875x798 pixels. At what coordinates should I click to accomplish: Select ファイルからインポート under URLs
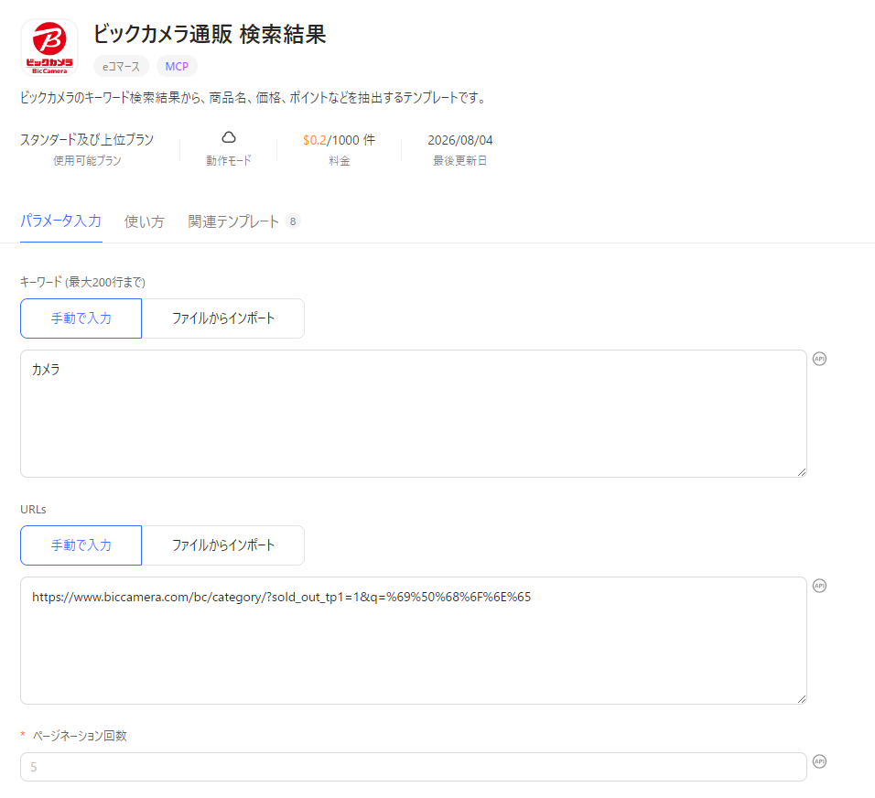pyautogui.click(x=223, y=545)
